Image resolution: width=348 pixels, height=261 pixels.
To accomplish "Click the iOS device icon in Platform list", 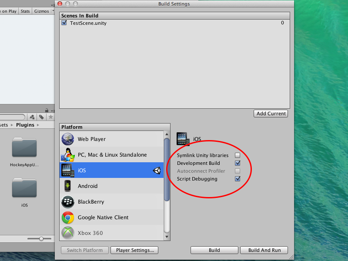I will tap(68, 170).
